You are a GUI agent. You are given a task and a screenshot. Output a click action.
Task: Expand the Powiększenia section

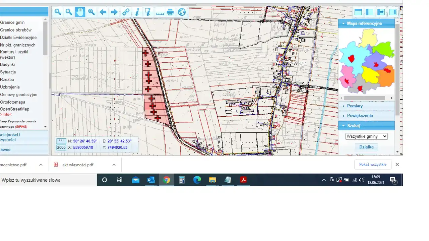[x=360, y=116]
